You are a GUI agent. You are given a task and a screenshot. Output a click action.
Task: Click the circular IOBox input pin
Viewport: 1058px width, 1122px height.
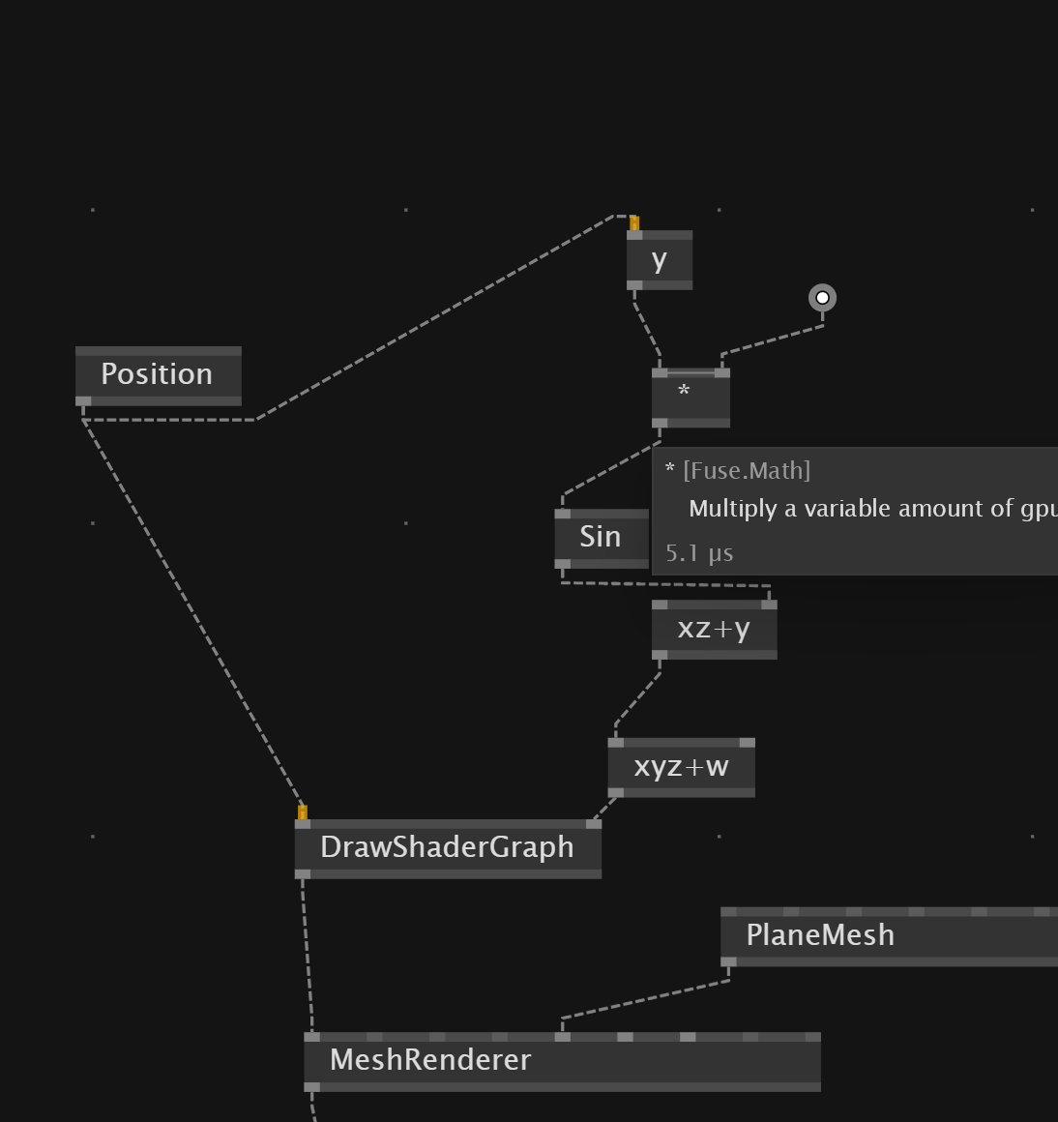coord(823,298)
